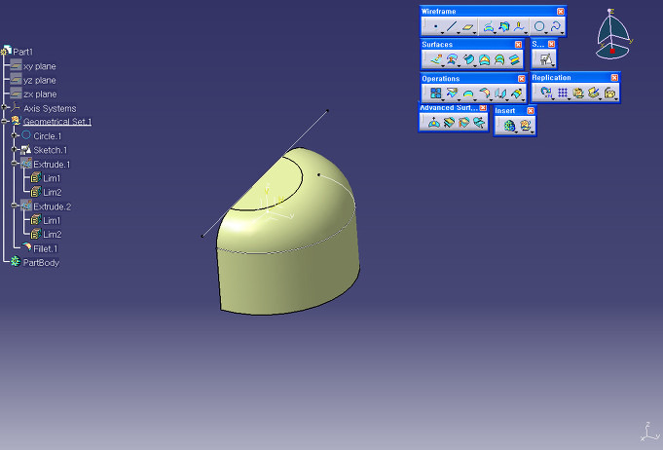Select Lim1 under Extrude.1
663x450 pixels.
(x=52, y=178)
